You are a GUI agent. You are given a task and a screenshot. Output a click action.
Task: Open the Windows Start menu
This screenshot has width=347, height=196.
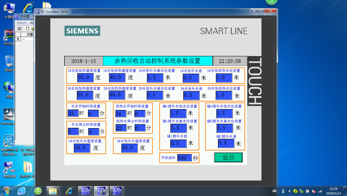(x=7, y=191)
